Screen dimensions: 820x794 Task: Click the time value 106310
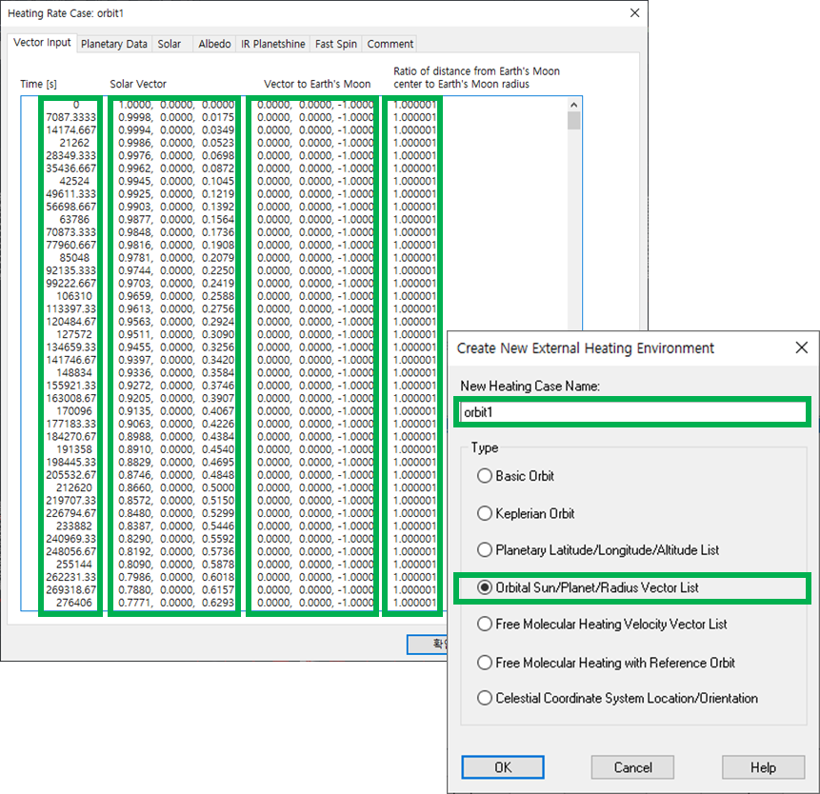(x=74, y=296)
